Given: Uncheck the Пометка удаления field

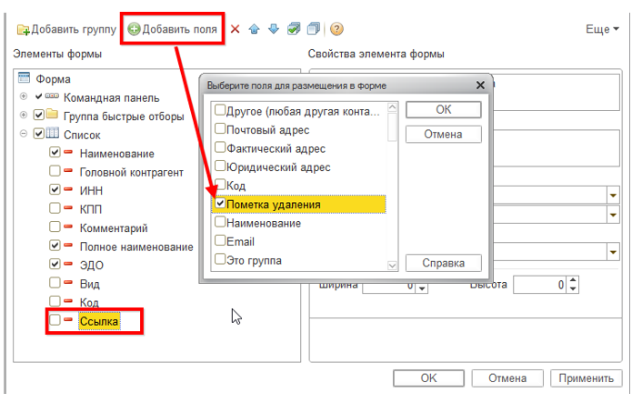Looking at the screenshot, I should (x=220, y=203).
